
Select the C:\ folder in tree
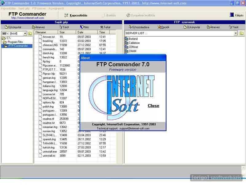click(x=6, y=38)
